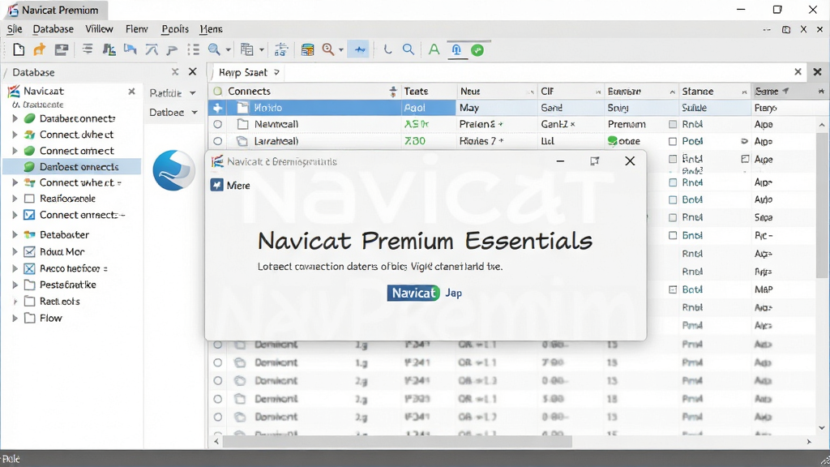This screenshot has height=467, width=830.
Task: Click the orange icon in the toolbar
Action: tap(40, 49)
